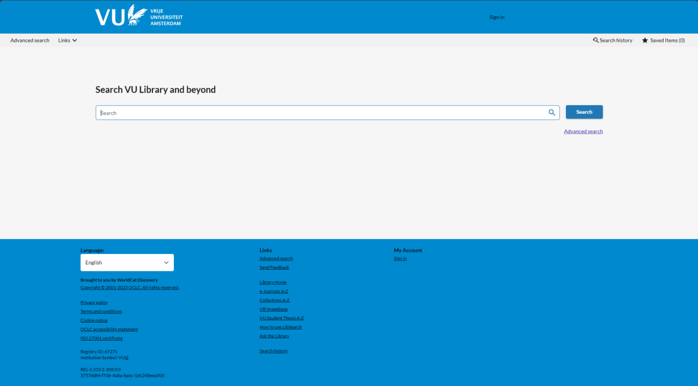Open e-Journals A-Z link
The width and height of the screenshot is (698, 386).
point(273,291)
